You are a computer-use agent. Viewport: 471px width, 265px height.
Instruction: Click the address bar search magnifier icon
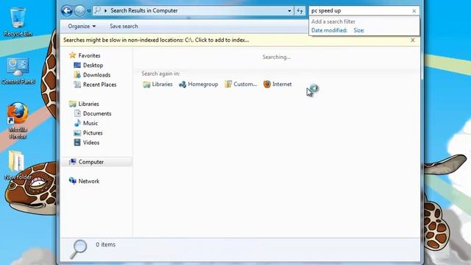(x=97, y=10)
